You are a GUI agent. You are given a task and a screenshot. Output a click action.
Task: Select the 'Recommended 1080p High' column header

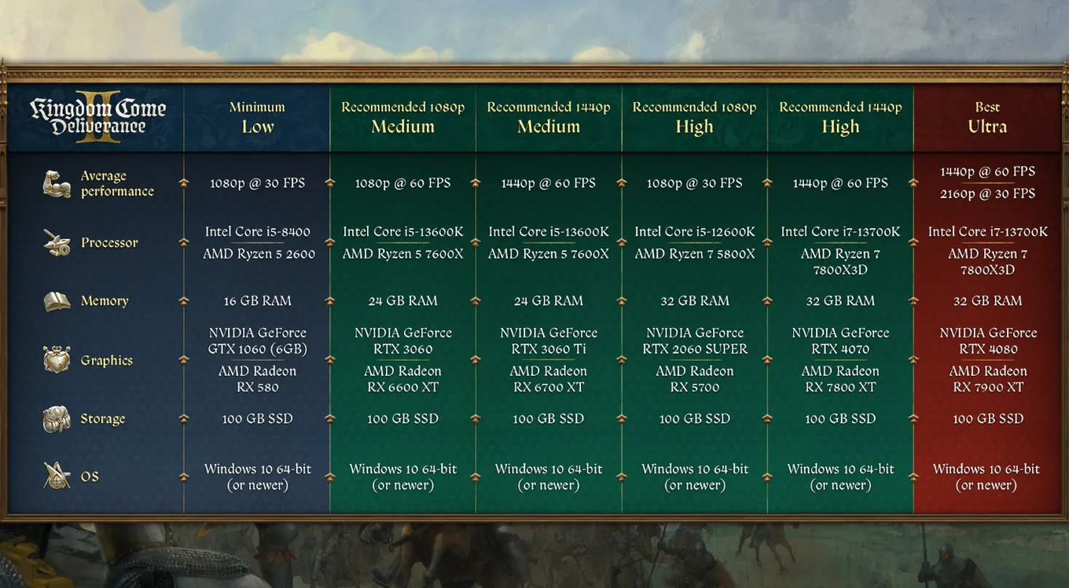point(695,117)
